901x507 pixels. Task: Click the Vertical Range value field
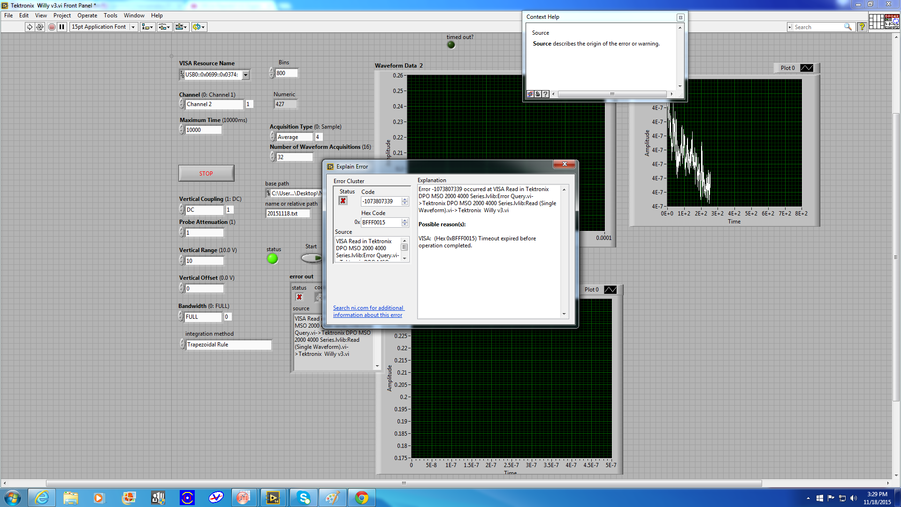pos(204,261)
